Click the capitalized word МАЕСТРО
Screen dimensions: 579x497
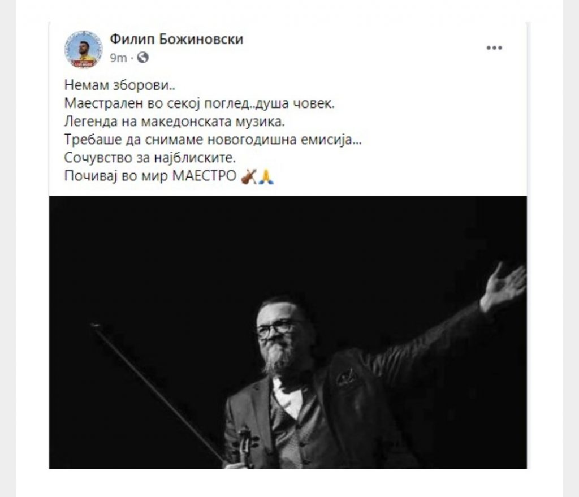click(204, 176)
